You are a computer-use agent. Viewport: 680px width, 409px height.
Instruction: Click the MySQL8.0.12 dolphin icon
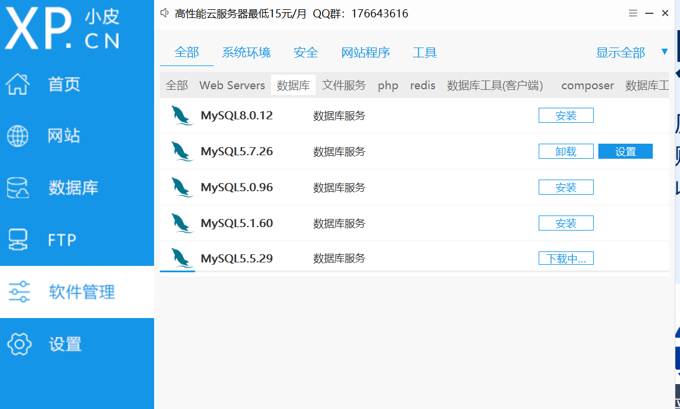click(x=182, y=115)
